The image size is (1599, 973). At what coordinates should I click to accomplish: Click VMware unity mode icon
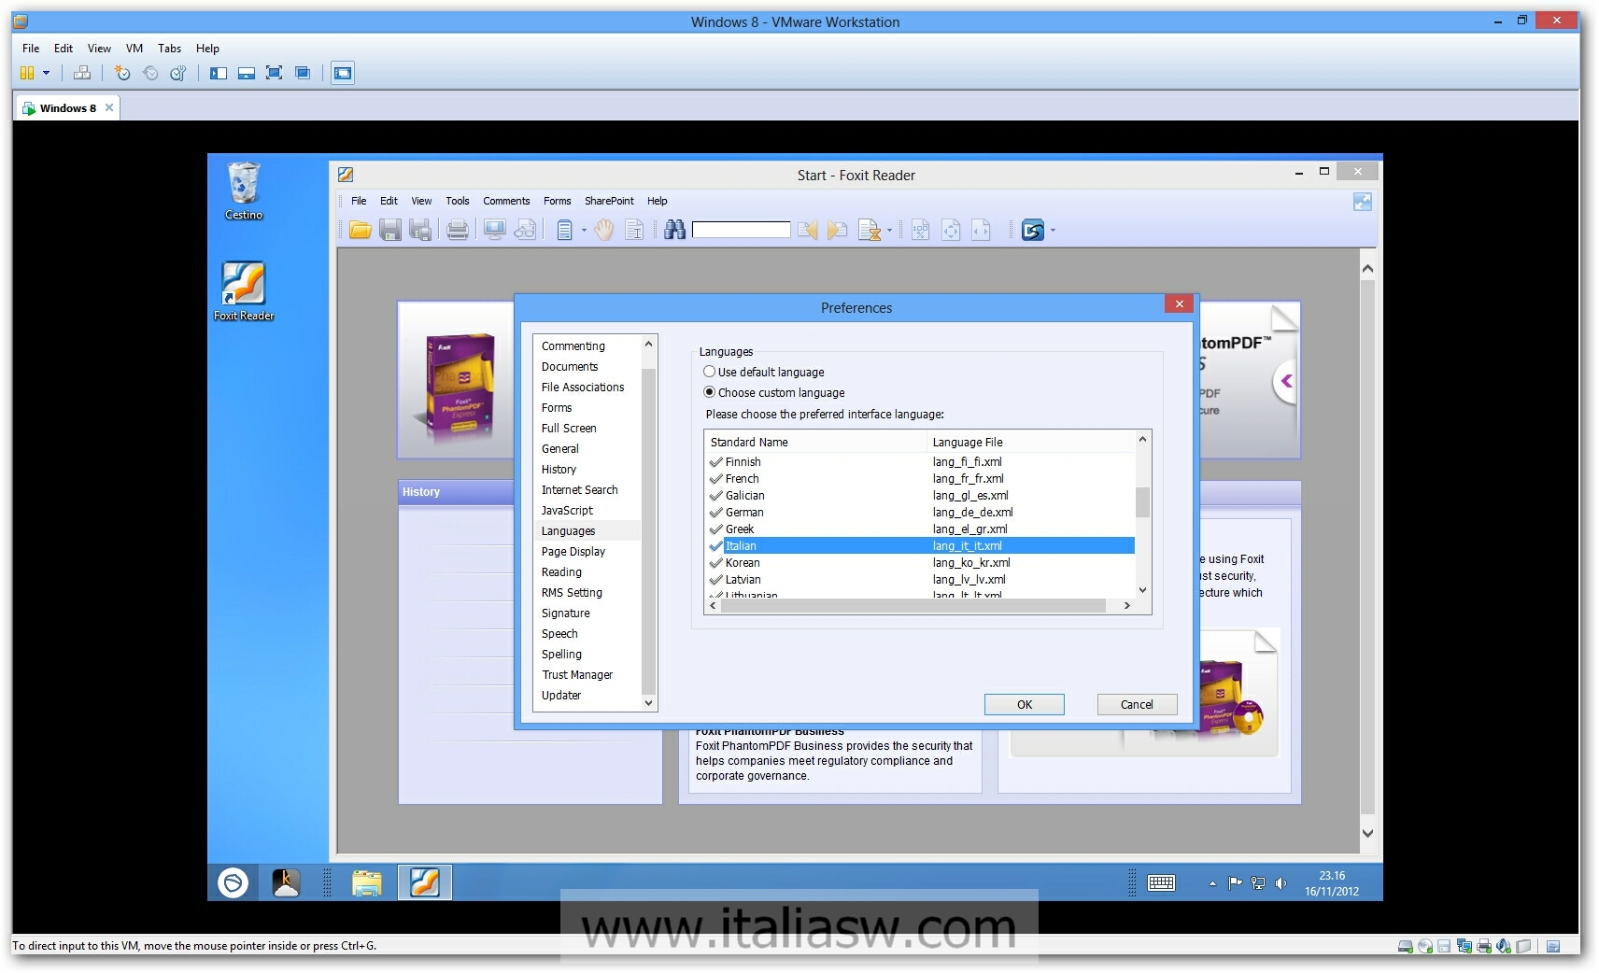[302, 73]
